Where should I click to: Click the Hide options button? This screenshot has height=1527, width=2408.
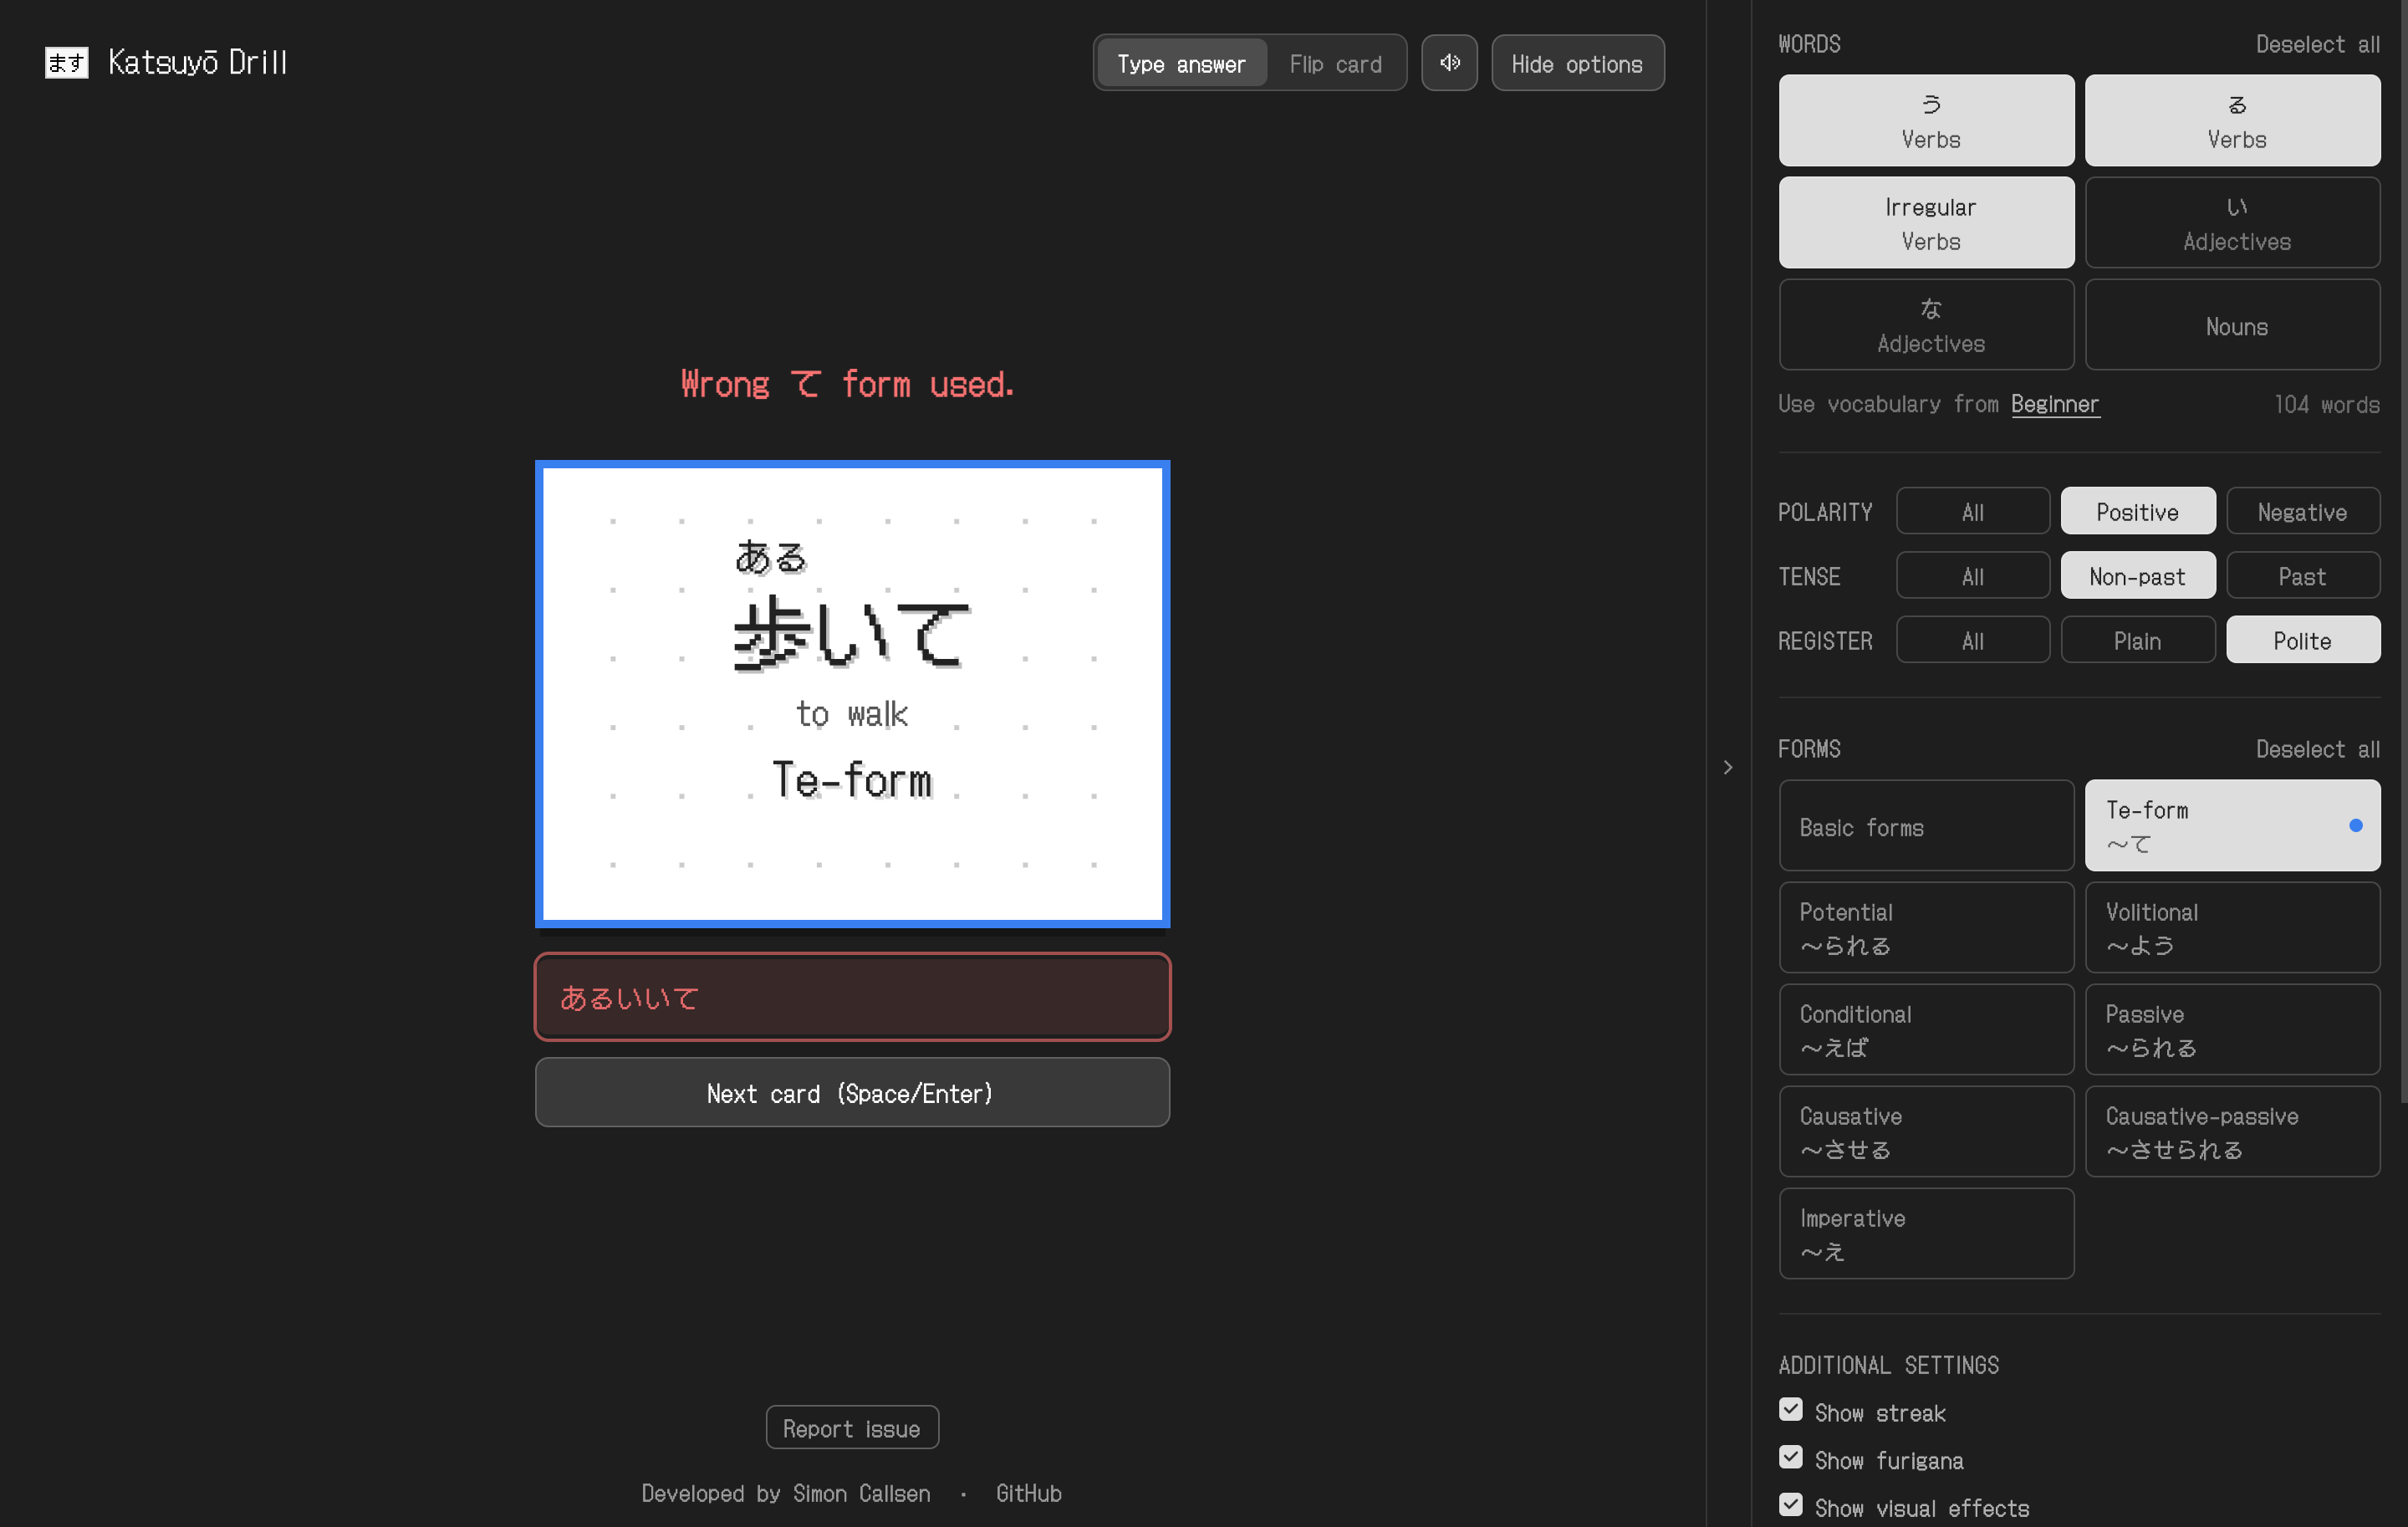1577,64
